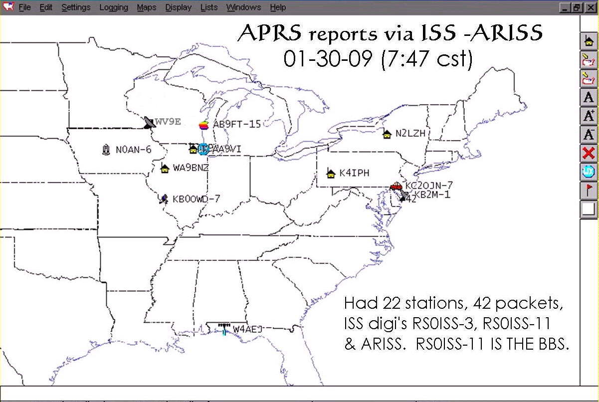Select the N2LZH house station on map
The image size is (599, 402).
click(387, 134)
